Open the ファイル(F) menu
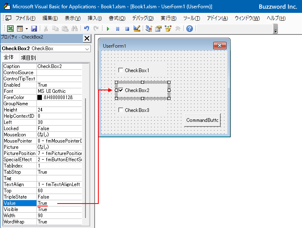302x228 pixels. coord(25,18)
